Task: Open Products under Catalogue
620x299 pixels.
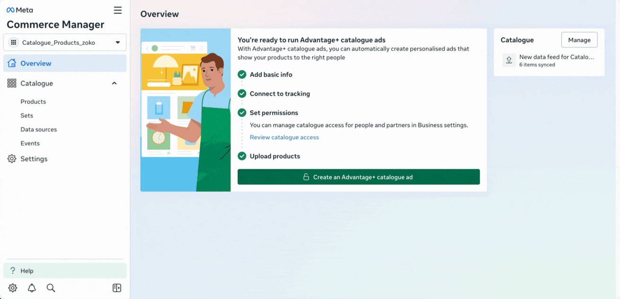Action: 33,102
